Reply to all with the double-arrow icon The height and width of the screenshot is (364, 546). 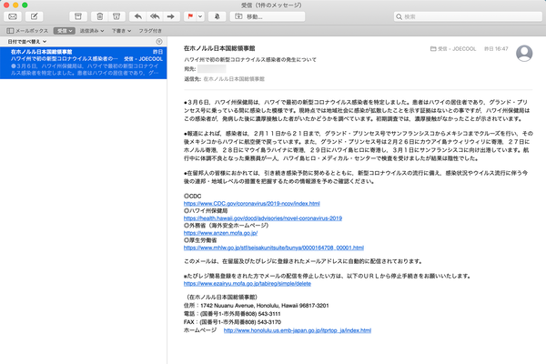coord(155,16)
